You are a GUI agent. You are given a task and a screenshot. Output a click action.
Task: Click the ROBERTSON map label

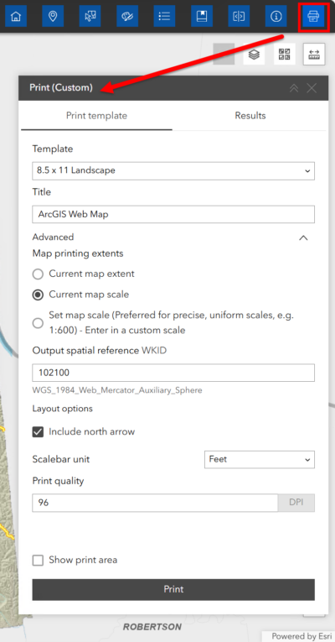[x=152, y=627]
